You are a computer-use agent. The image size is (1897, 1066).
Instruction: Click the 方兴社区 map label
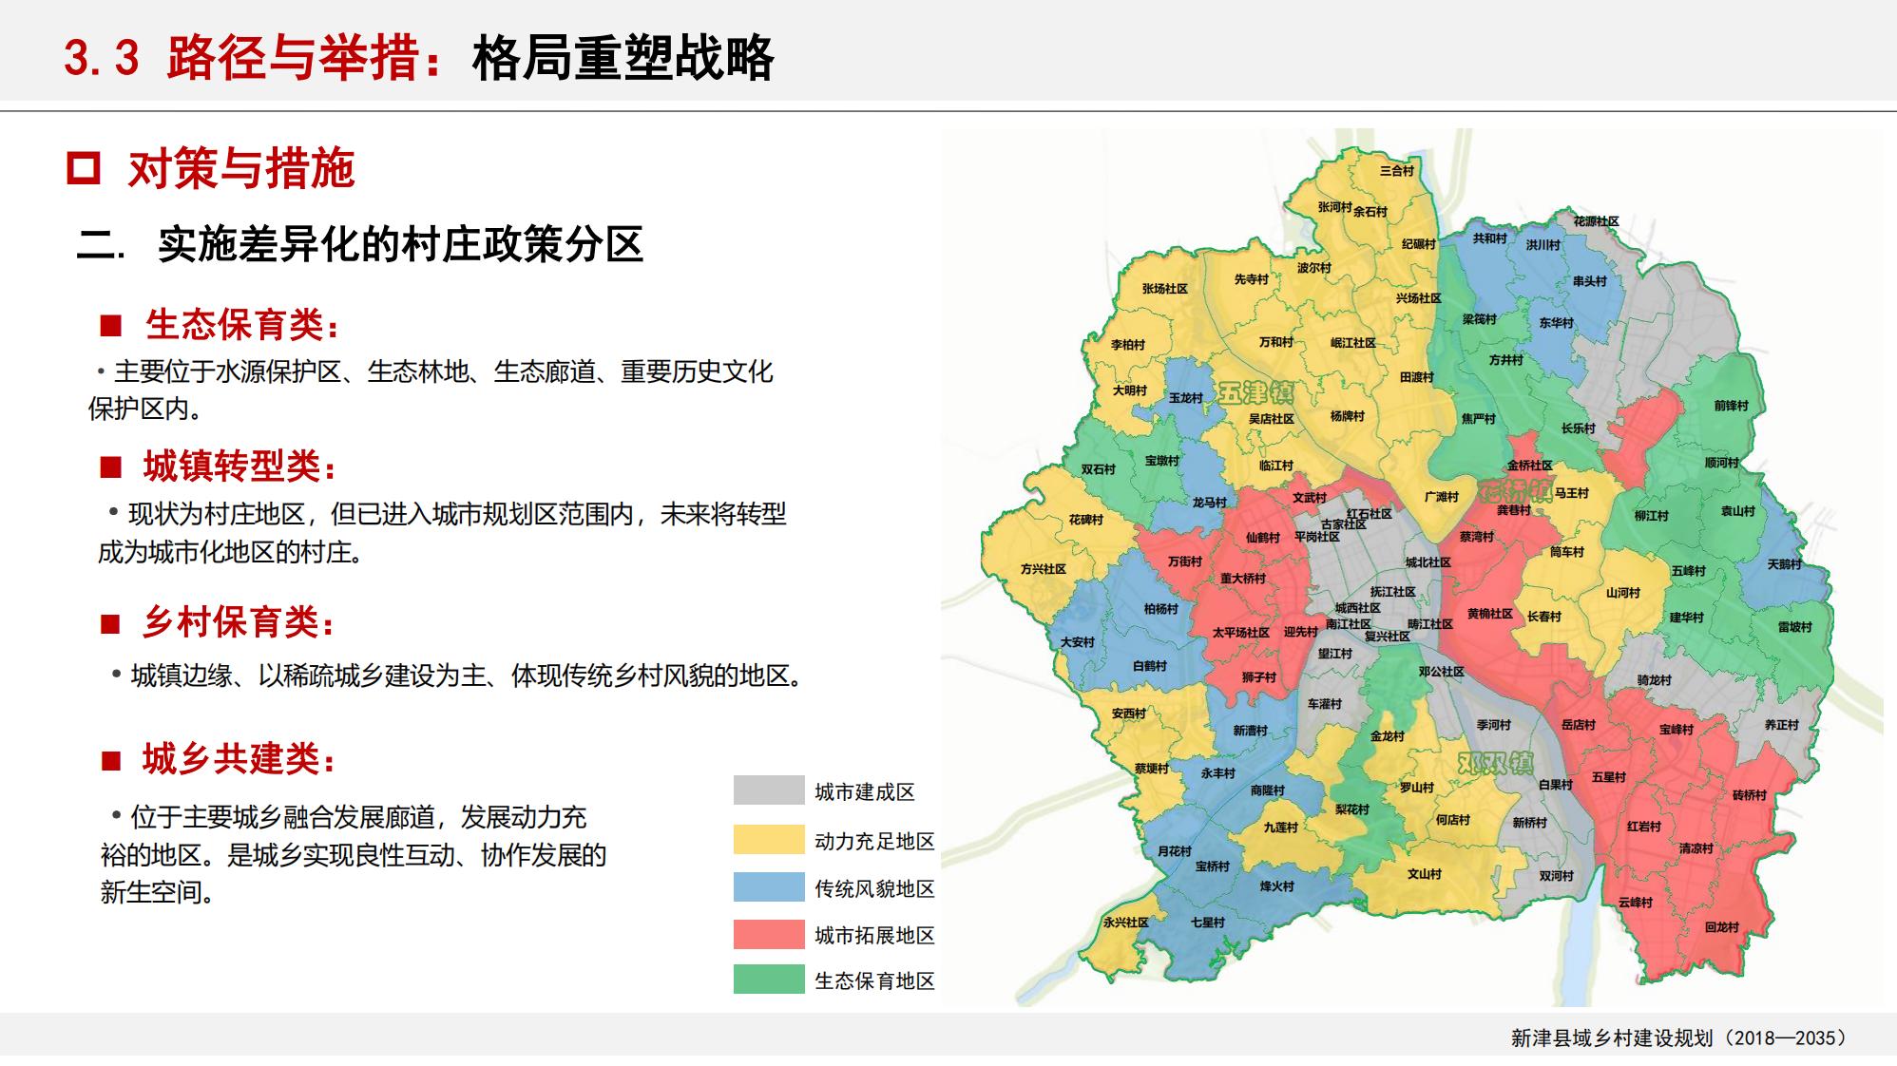tap(1044, 569)
